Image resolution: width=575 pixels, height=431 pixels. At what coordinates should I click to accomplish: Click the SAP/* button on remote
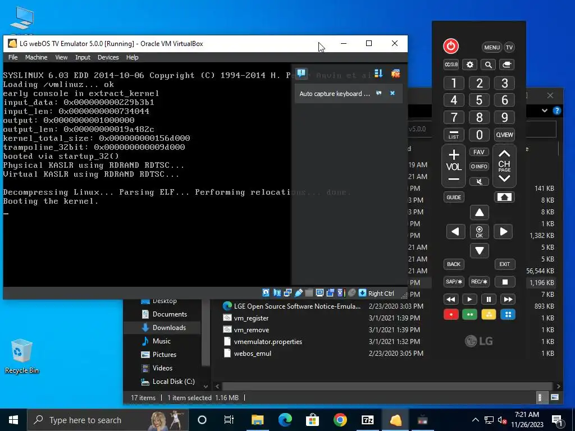coord(454,282)
